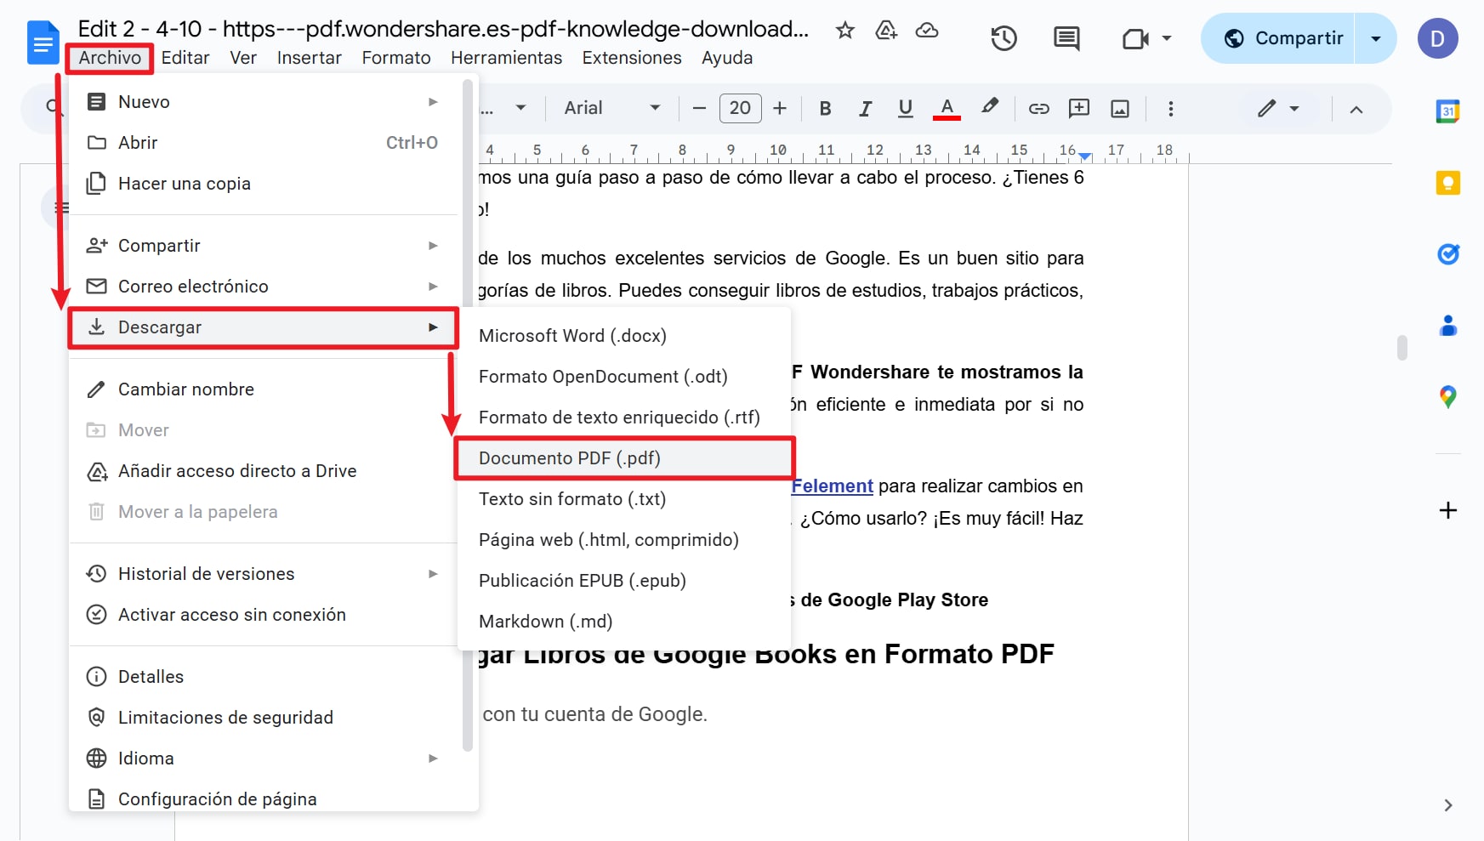Open the Arial font dropdown

pos(612,108)
